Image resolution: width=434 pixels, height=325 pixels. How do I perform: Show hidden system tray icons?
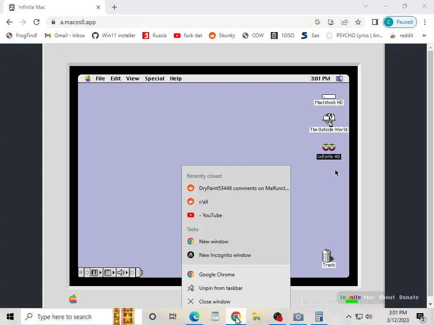coord(348,317)
